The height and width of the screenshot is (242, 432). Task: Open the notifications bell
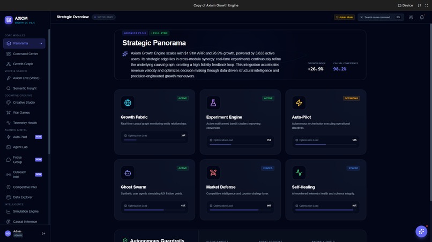[x=422, y=17]
